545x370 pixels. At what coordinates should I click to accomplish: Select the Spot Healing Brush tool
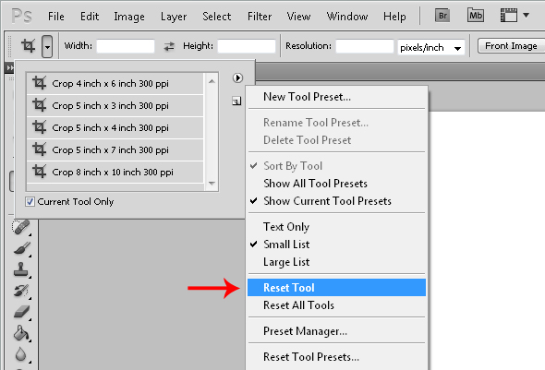21,227
